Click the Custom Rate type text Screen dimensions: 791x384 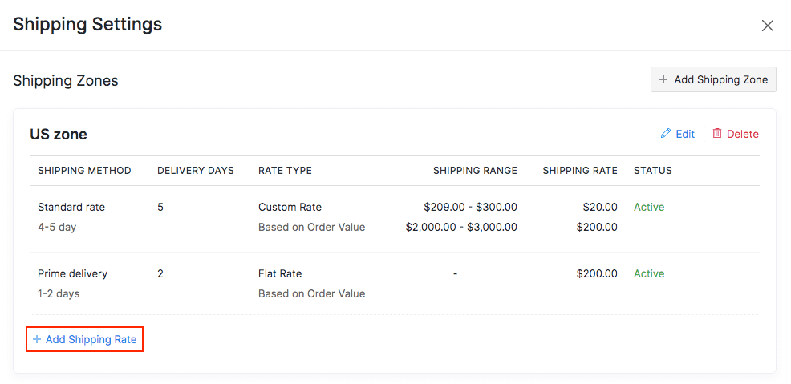[290, 207]
